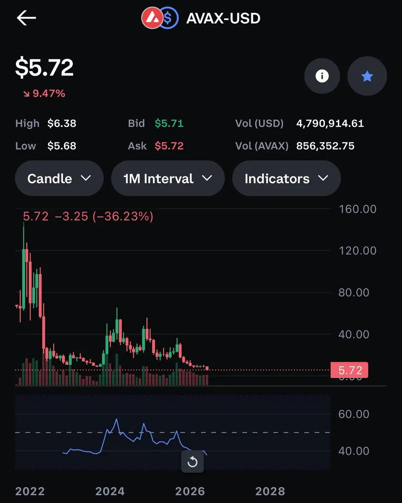Tap the AVAX-USD pair title
The height and width of the screenshot is (503, 402).
point(223,18)
